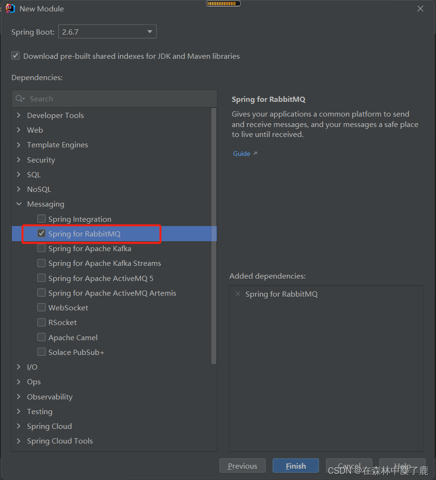Screen dimensions: 436x480
Task: Click the dependencies list scrollbar
Action: [x=214, y=235]
